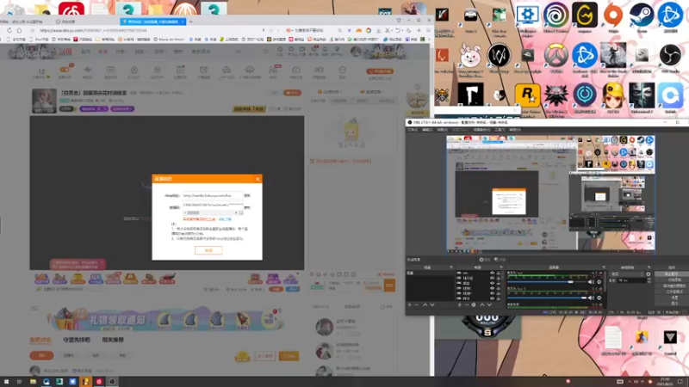Screen dimensions: 689x387
Task: Mute the Mic/Aux 2 channel
Action: pos(591,298)
